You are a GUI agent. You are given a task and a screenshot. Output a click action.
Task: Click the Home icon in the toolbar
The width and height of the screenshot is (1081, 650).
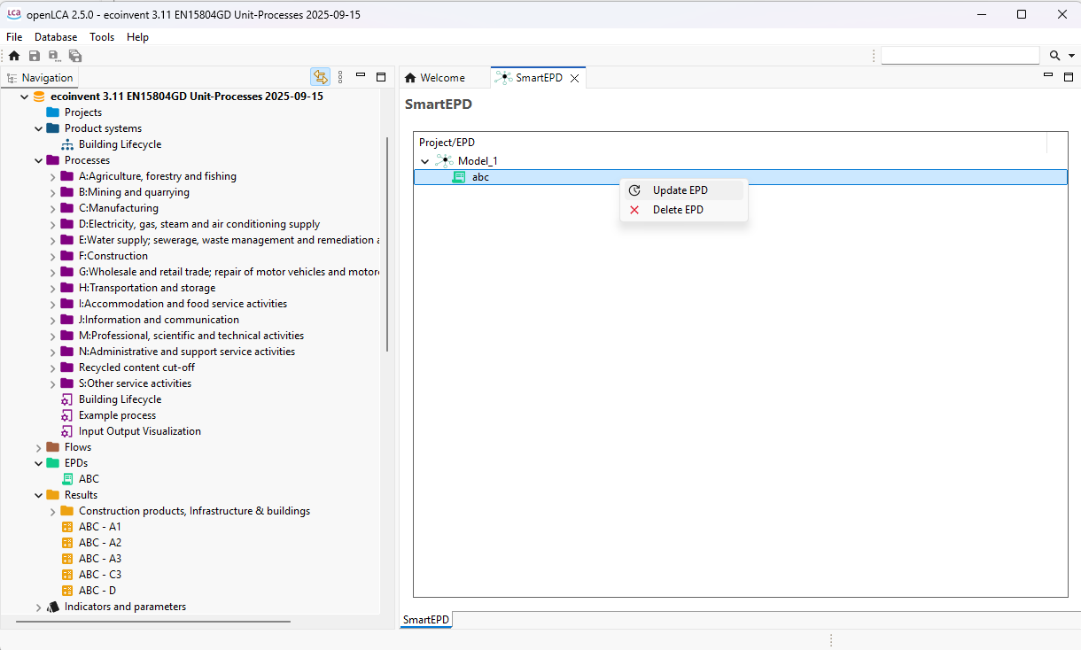click(14, 56)
